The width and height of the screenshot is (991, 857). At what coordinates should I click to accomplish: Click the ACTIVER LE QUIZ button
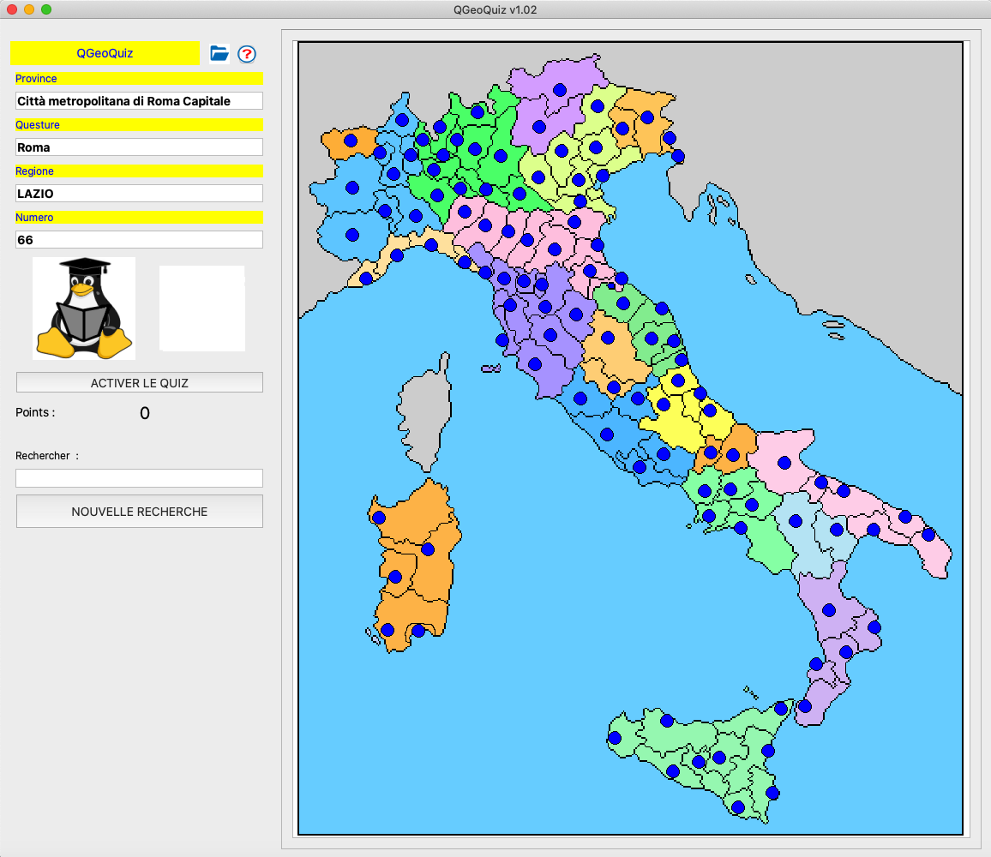[139, 382]
